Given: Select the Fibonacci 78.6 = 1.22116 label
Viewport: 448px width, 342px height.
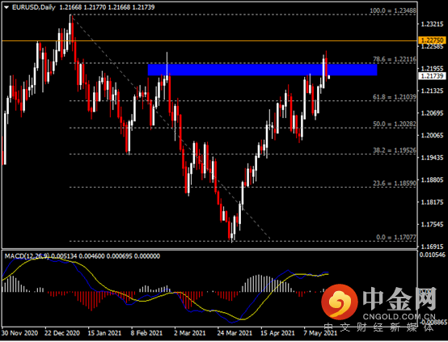Looking at the screenshot, I should [x=395, y=59].
